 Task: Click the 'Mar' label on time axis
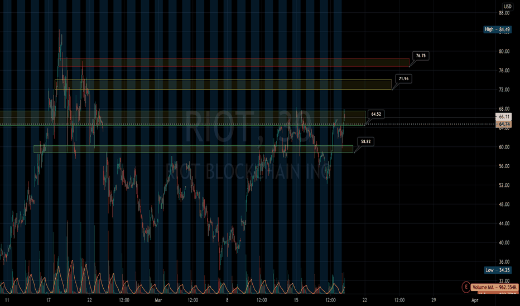click(x=158, y=300)
